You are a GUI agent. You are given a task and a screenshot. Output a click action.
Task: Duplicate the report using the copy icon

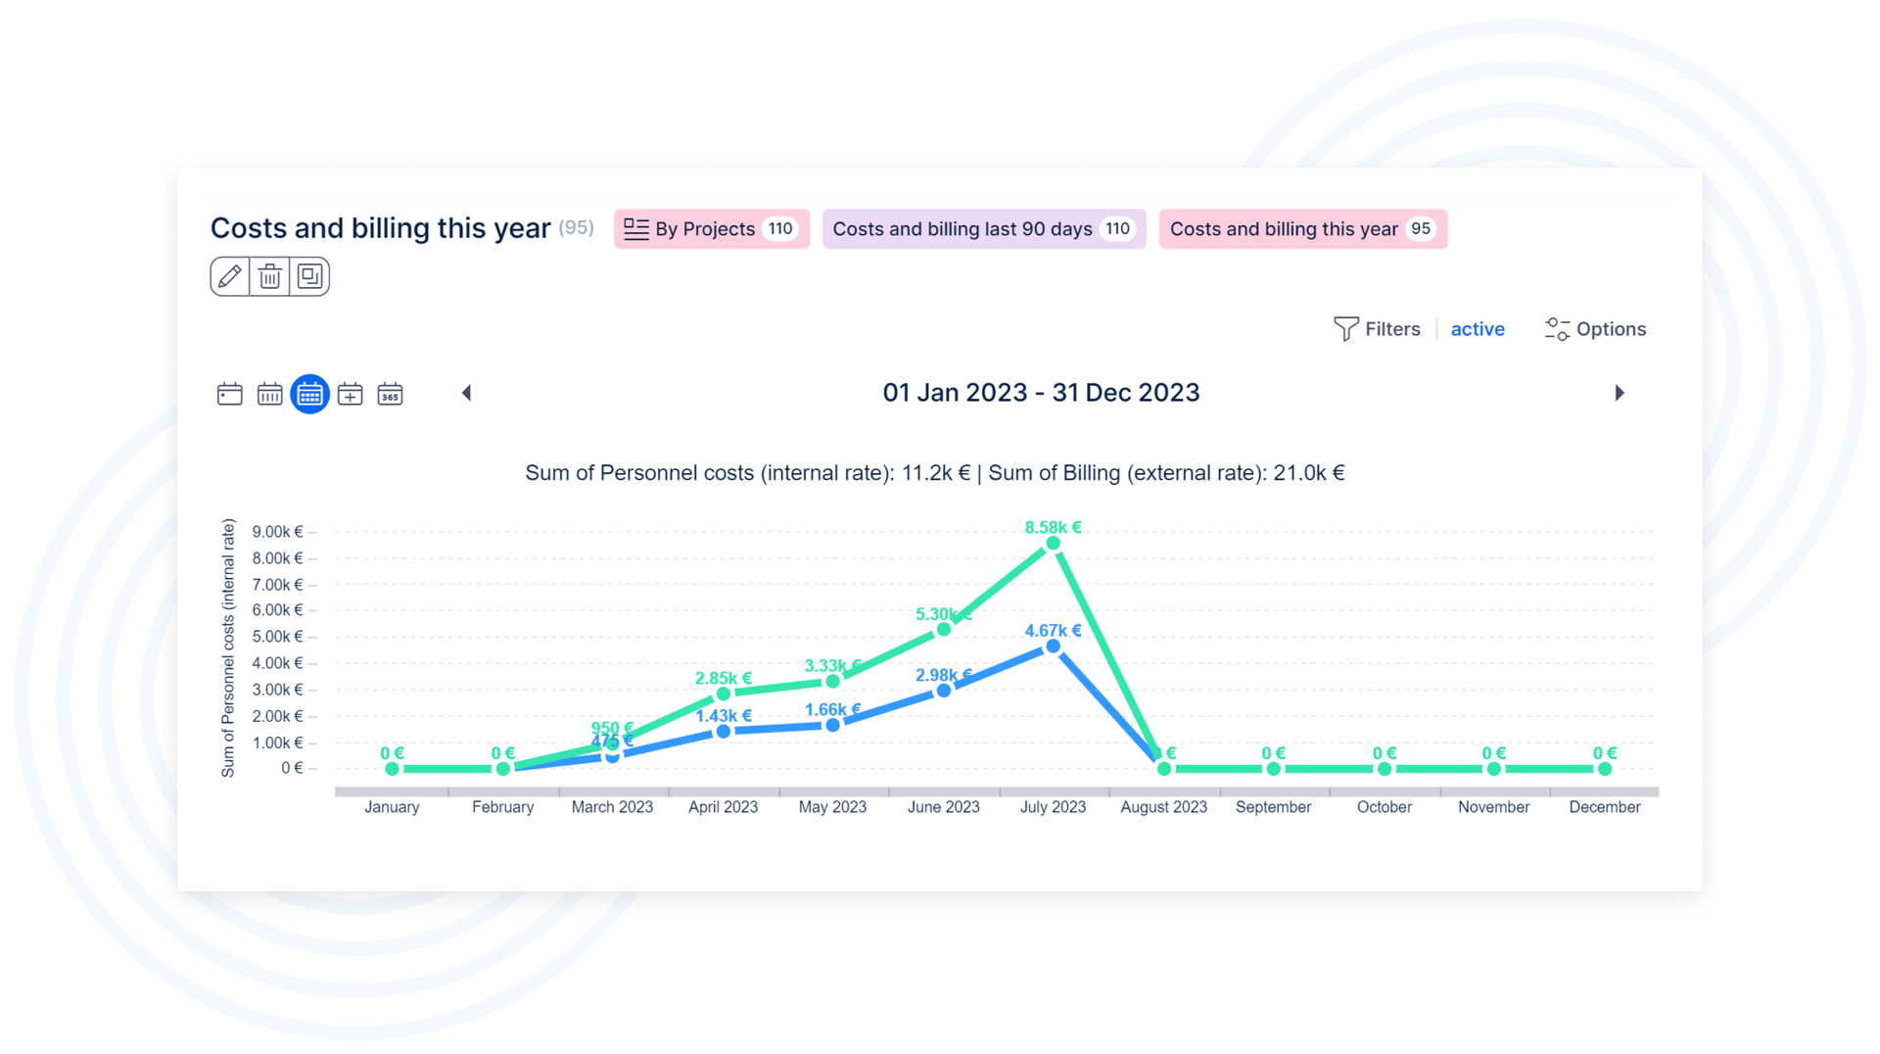coord(310,276)
